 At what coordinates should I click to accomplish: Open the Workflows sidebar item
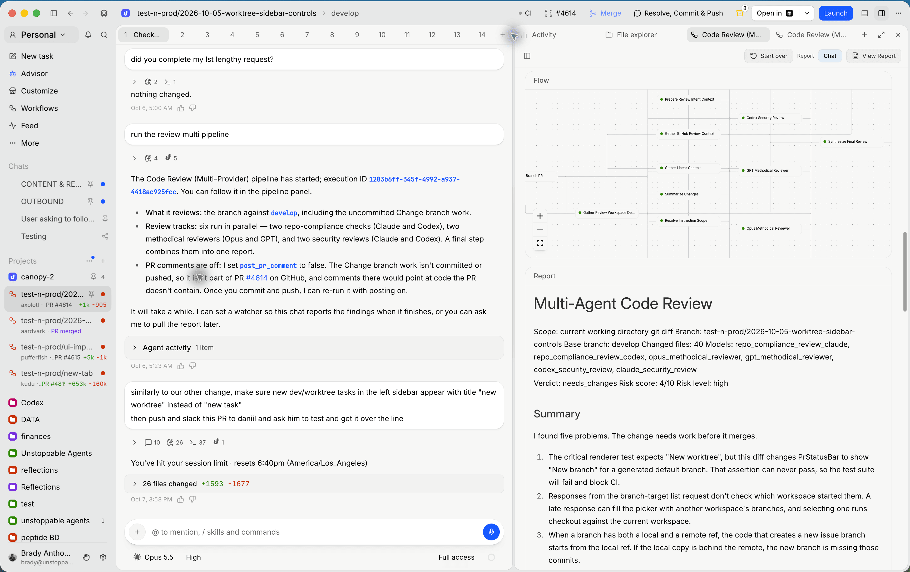click(x=39, y=108)
